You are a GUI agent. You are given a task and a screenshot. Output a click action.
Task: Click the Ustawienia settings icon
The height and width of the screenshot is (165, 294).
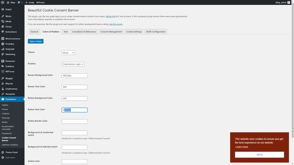click(x=3, y=99)
